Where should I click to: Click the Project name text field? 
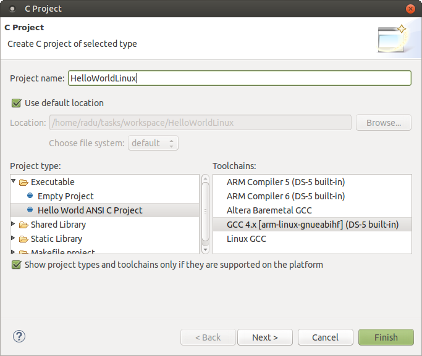tap(239, 78)
